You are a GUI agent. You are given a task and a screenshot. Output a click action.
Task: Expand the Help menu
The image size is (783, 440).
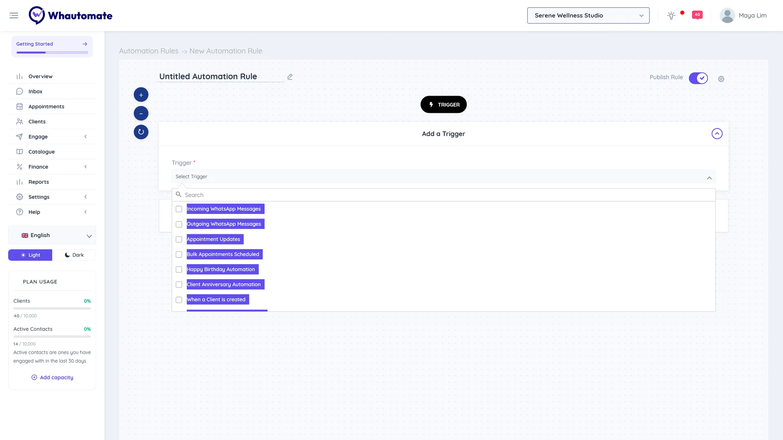tap(52, 212)
